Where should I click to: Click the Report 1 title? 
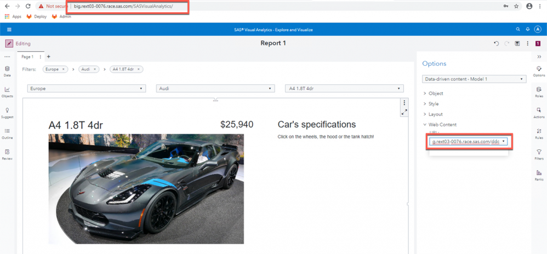coord(273,43)
